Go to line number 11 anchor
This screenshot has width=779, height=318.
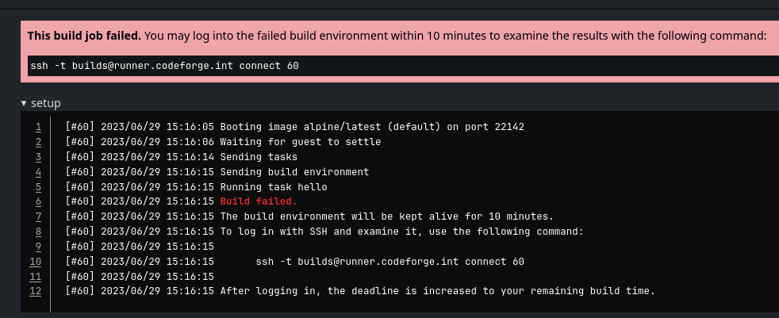tap(35, 277)
